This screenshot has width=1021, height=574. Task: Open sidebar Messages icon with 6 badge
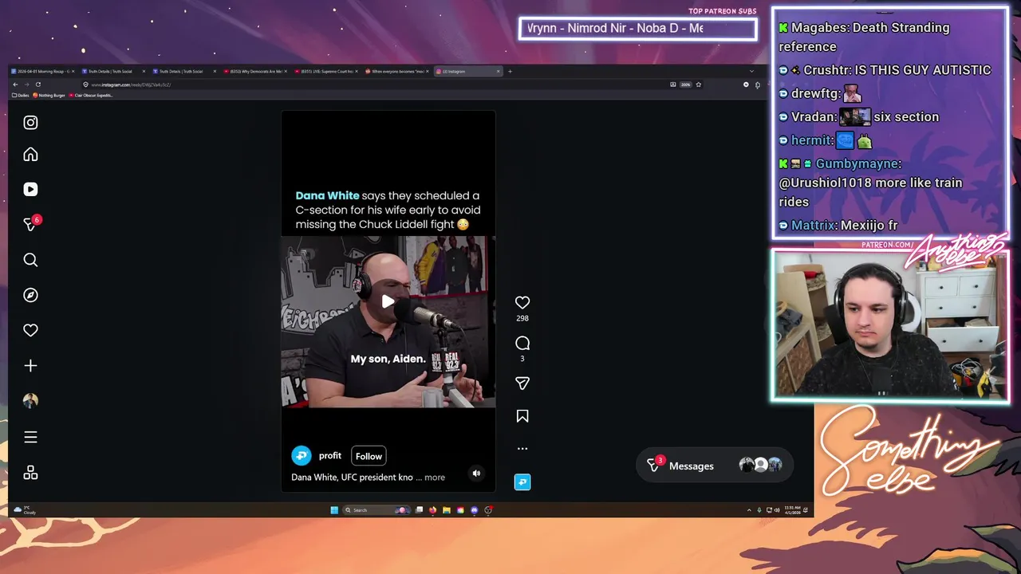coord(30,224)
